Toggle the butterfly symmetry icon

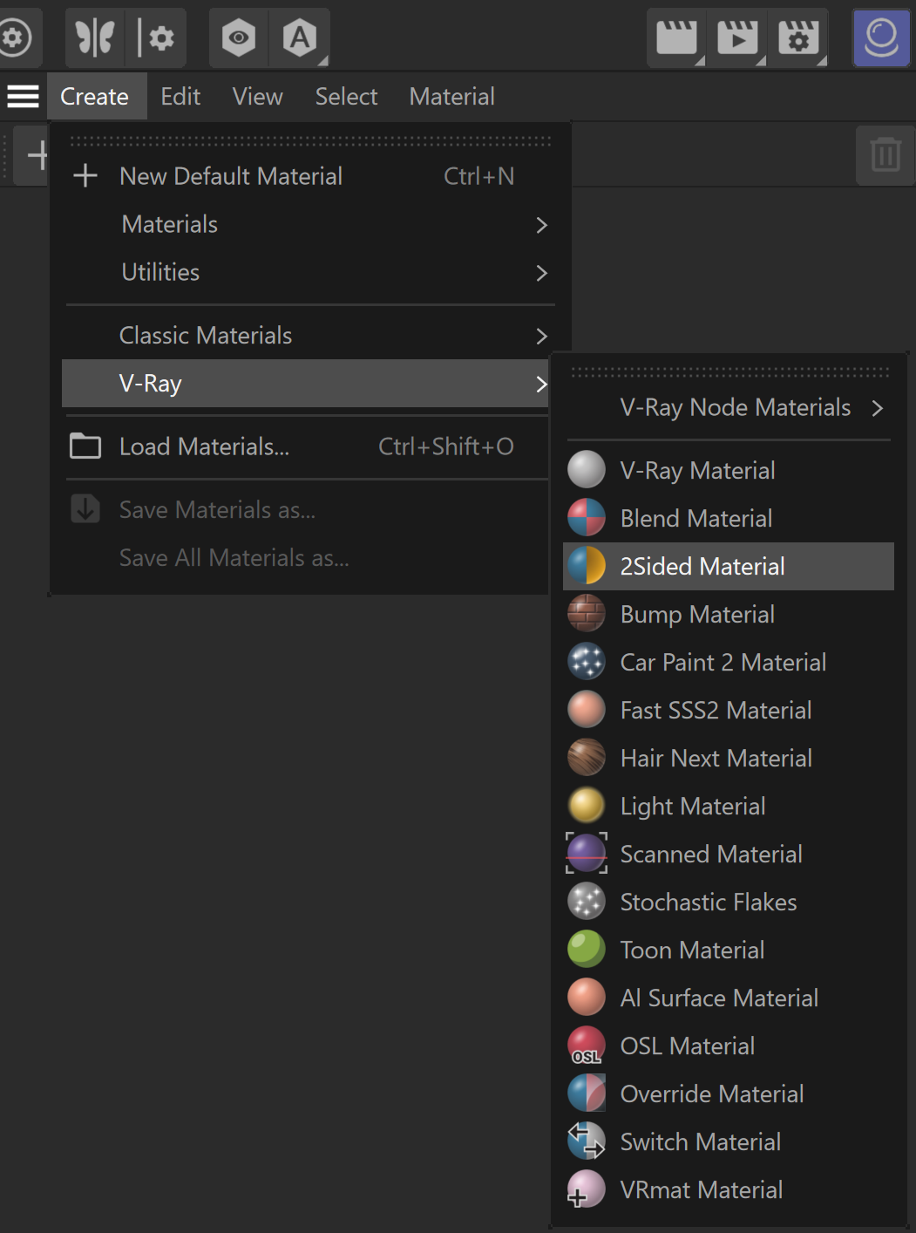pyautogui.click(x=95, y=37)
